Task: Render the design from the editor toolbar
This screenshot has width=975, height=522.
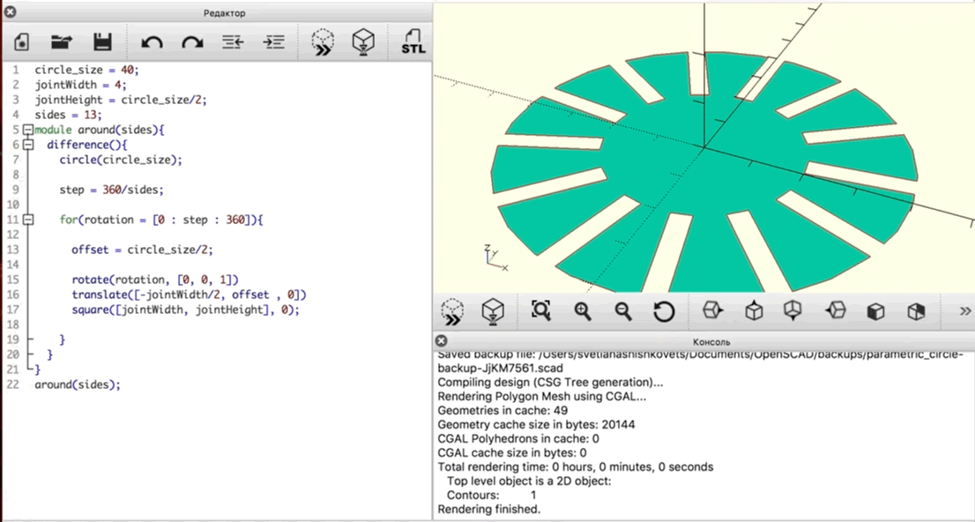Action: click(363, 41)
